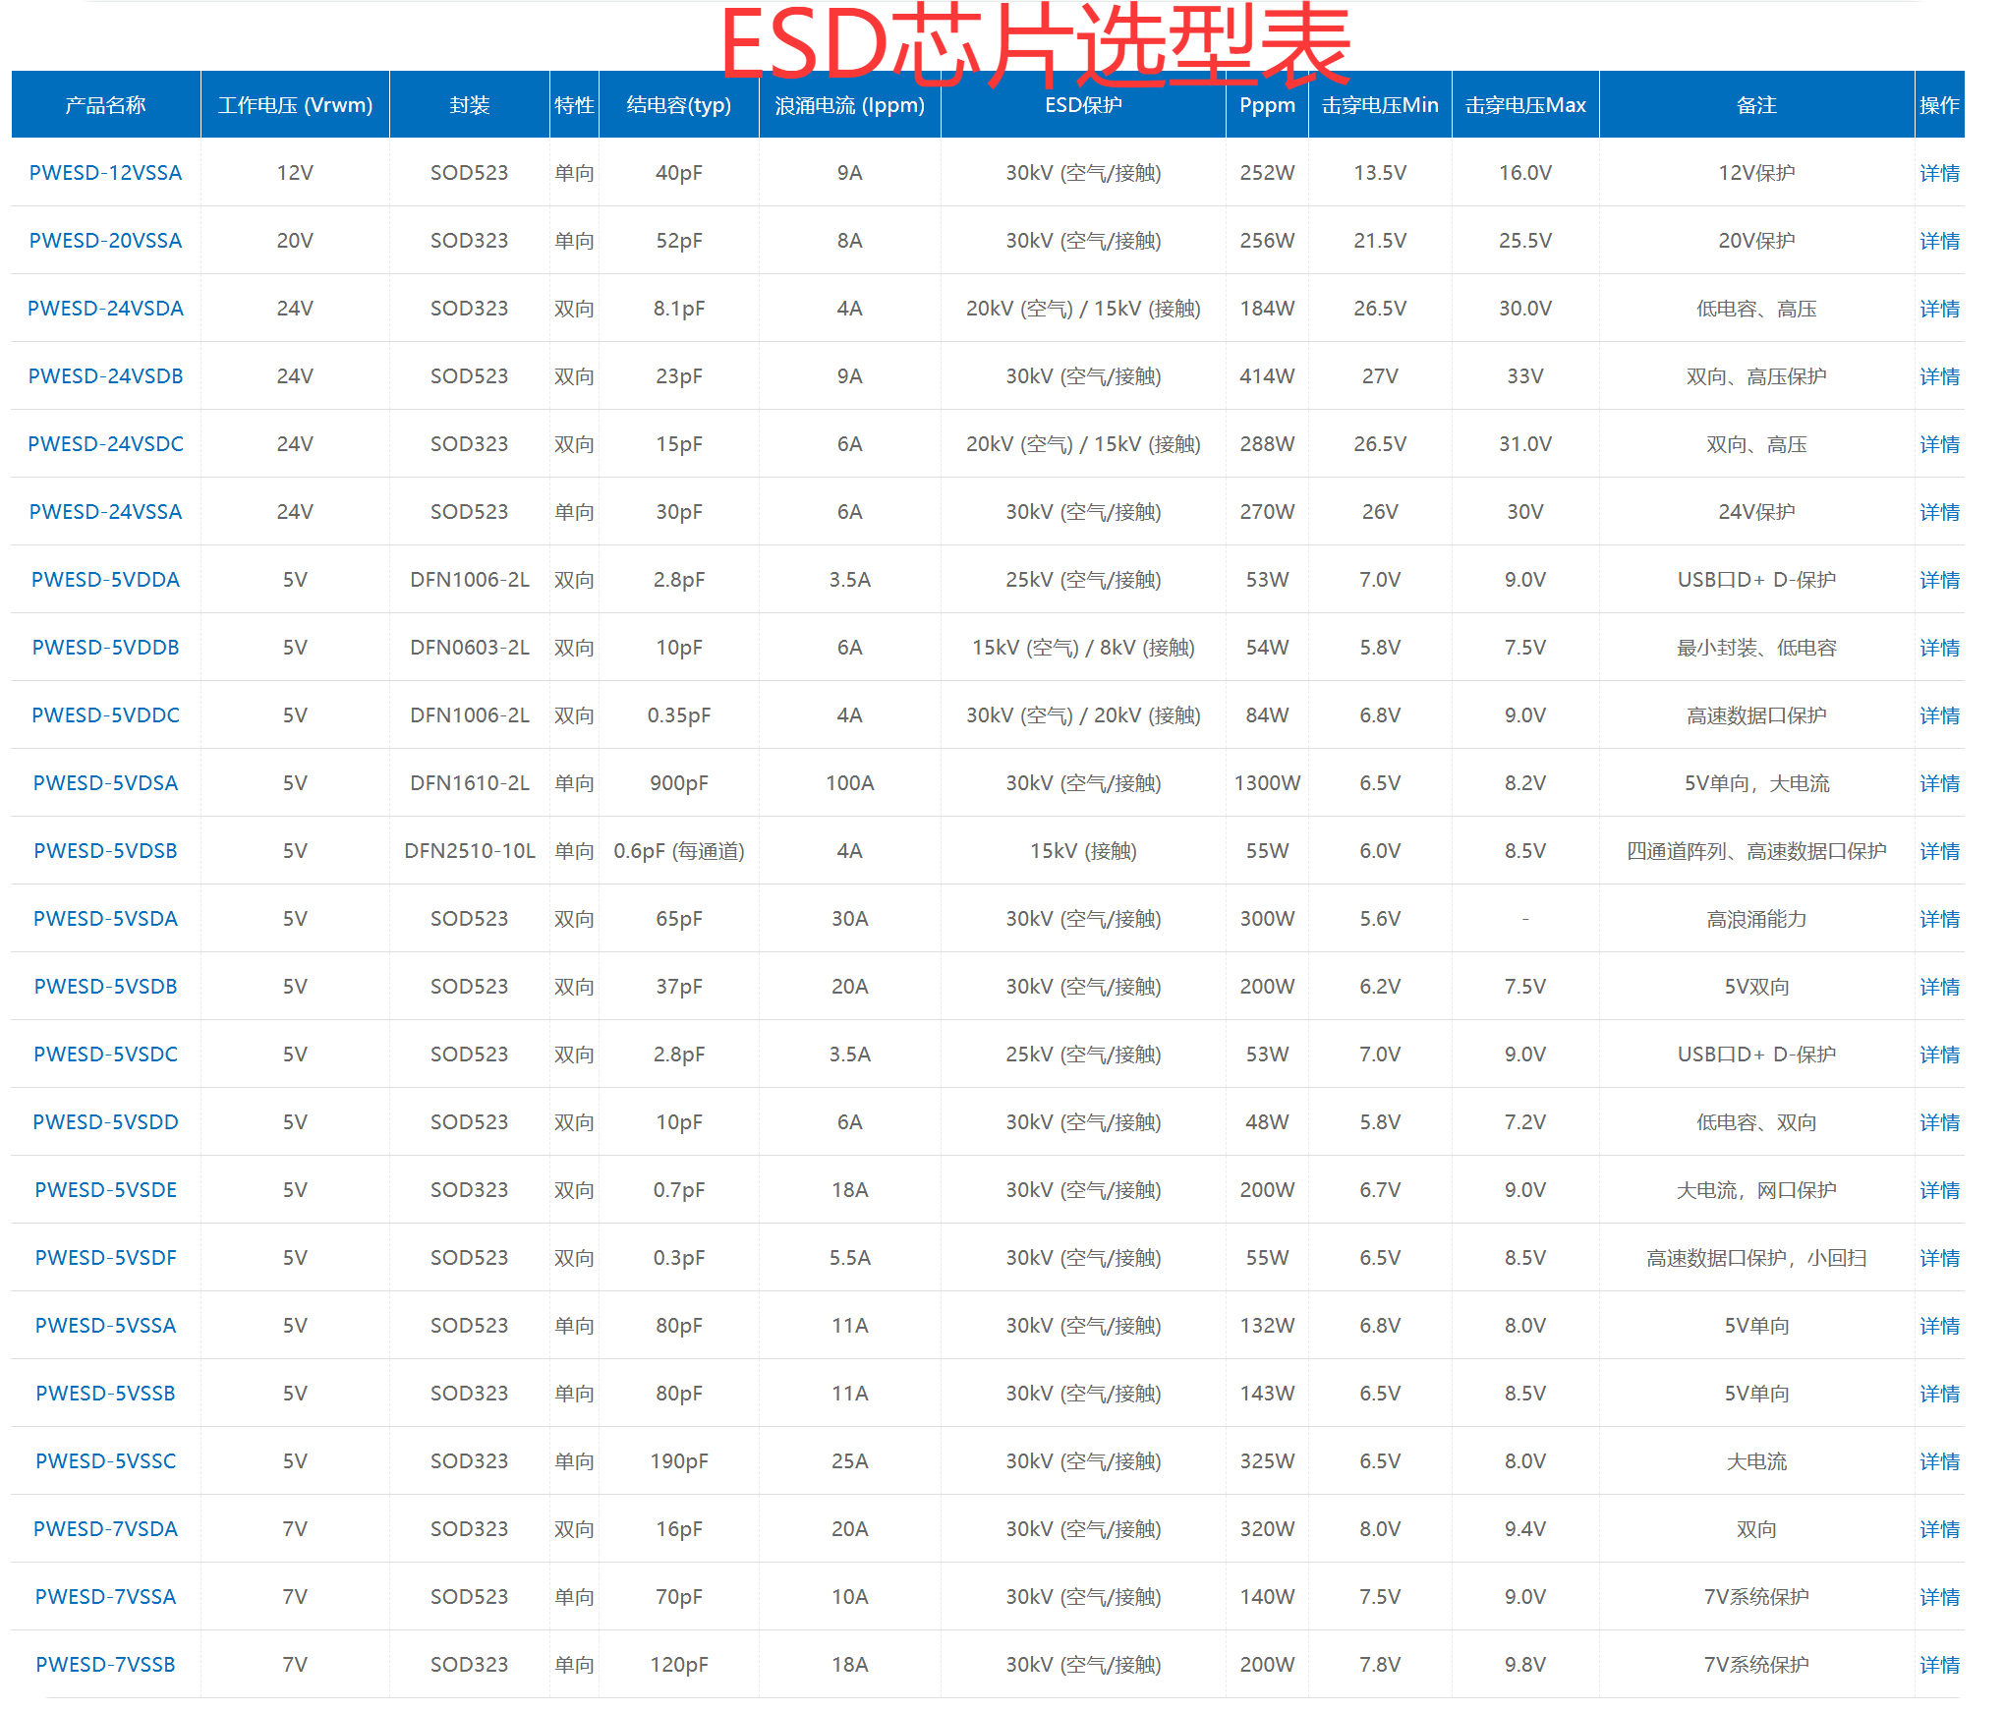Image resolution: width=2005 pixels, height=1712 pixels.
Task: Click the 击穿电压Max column header
Action: click(x=1525, y=105)
